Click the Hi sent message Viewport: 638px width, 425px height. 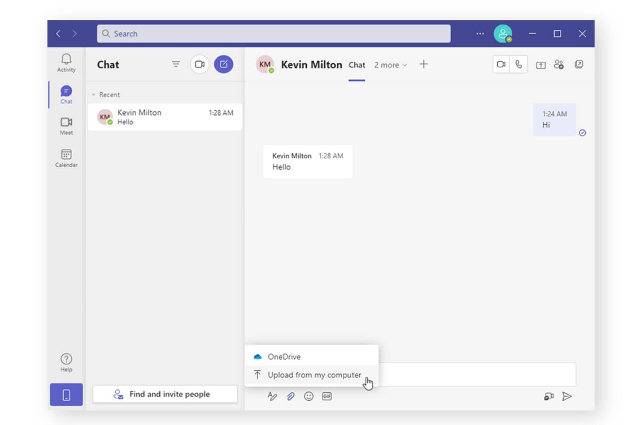pyautogui.click(x=555, y=119)
